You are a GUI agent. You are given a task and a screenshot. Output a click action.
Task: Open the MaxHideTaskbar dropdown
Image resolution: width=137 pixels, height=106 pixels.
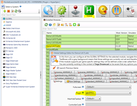point(93,99)
